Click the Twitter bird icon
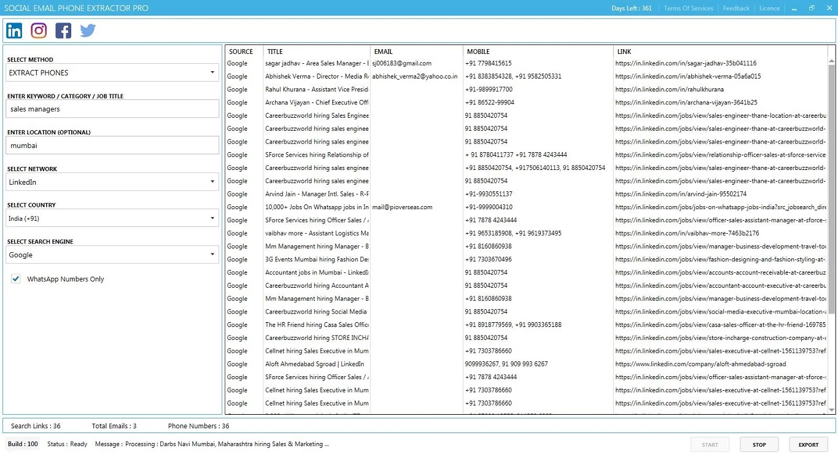Screen dimensions: 838x454 [88, 31]
